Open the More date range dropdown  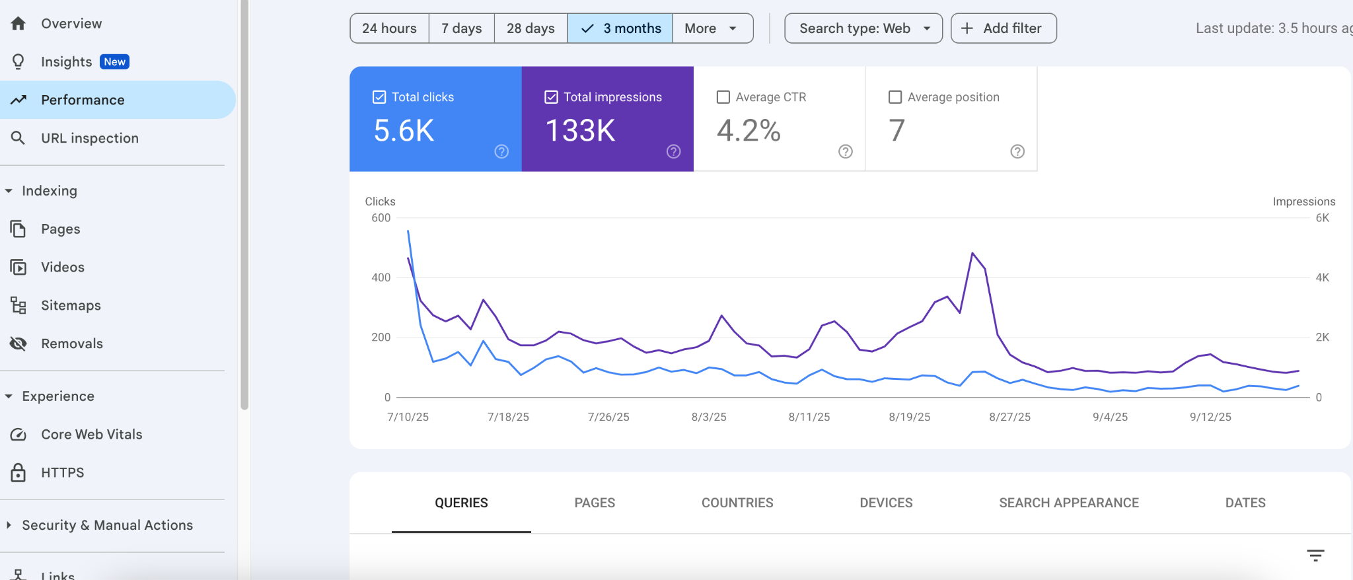[713, 28]
